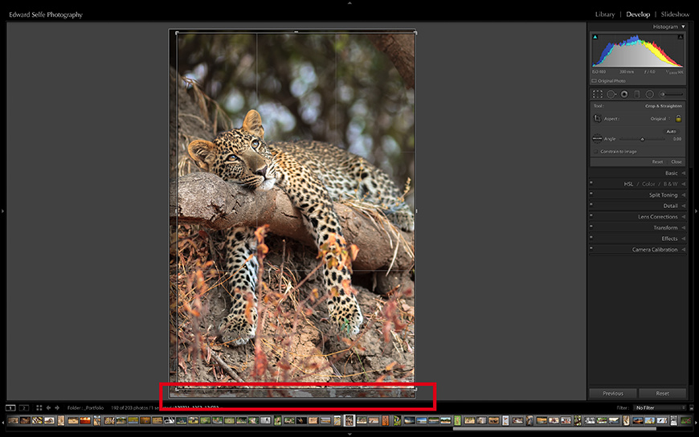Screen dimensions: 699x437
Task: Select the Red Eye Correction tool
Action: point(624,94)
